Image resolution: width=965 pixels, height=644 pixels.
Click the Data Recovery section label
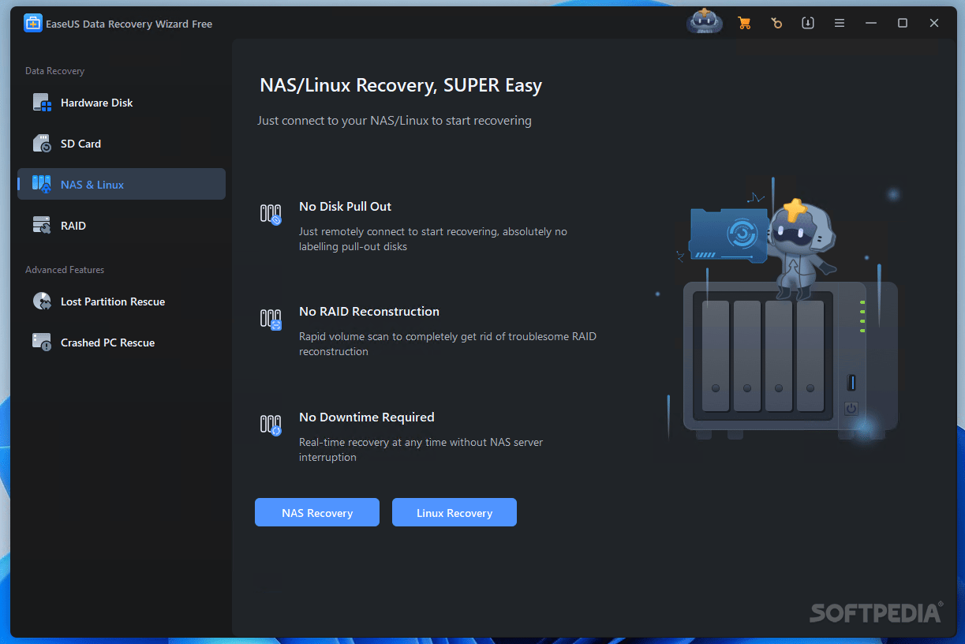(54, 70)
